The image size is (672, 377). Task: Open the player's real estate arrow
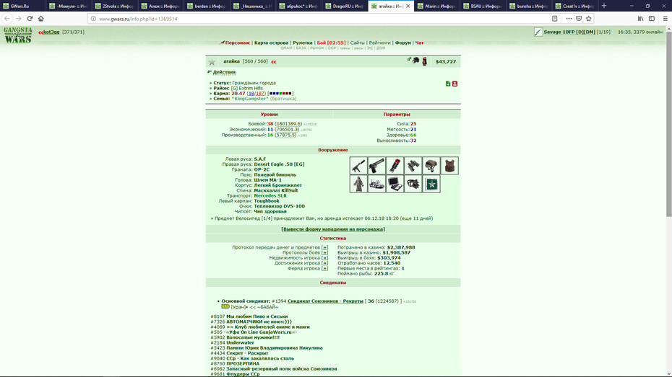pos(324,258)
